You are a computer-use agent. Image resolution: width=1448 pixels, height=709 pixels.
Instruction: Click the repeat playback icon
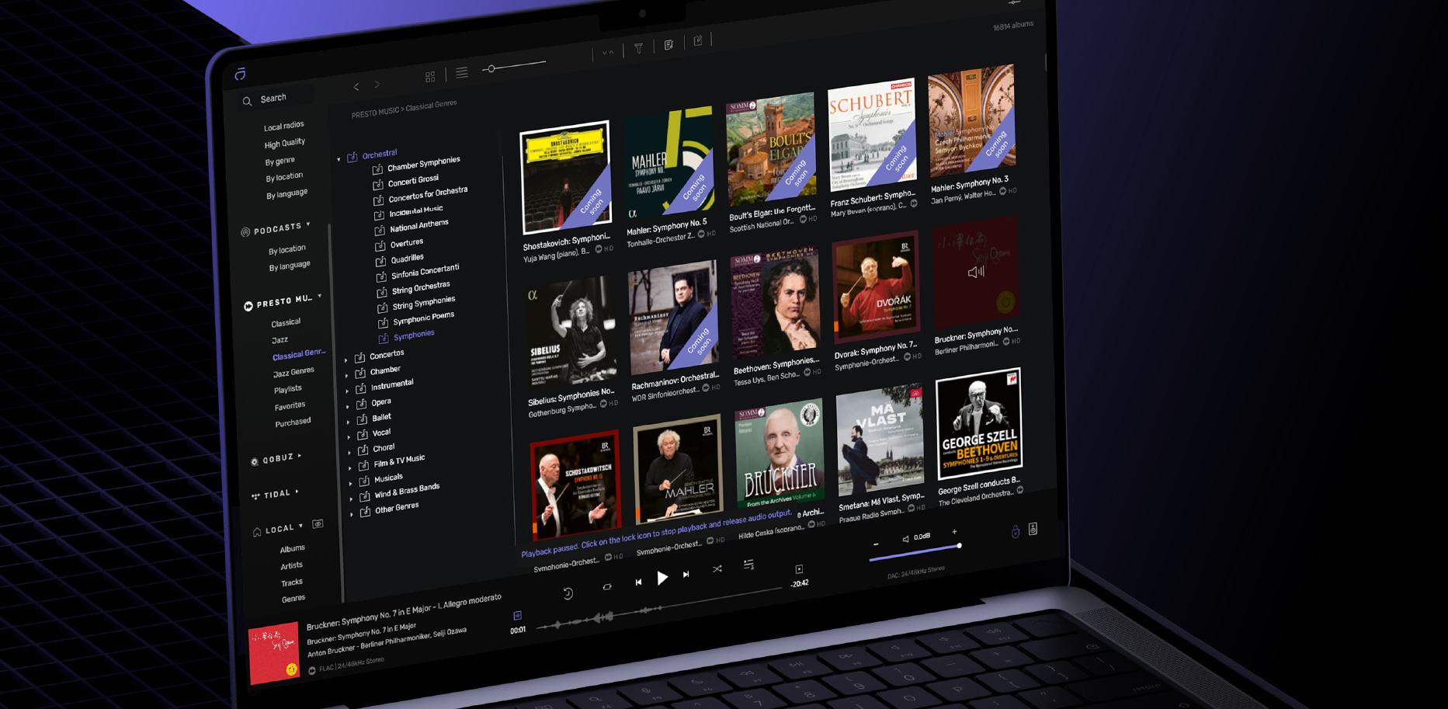607,587
